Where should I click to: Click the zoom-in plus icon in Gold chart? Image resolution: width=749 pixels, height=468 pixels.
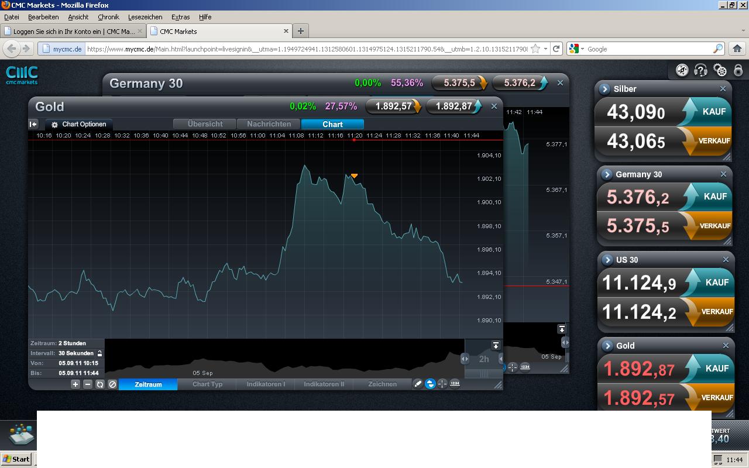point(75,384)
